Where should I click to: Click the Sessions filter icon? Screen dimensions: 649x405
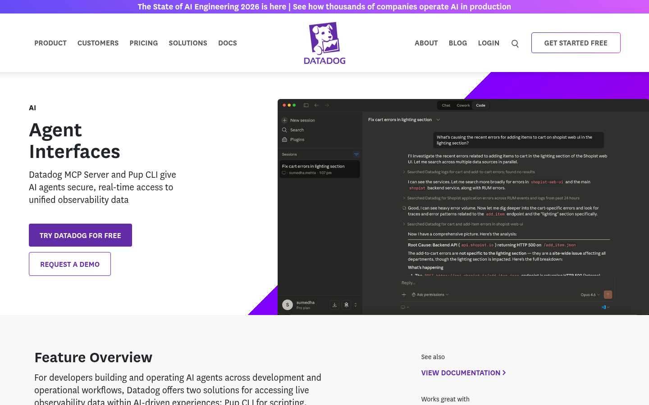click(356, 154)
